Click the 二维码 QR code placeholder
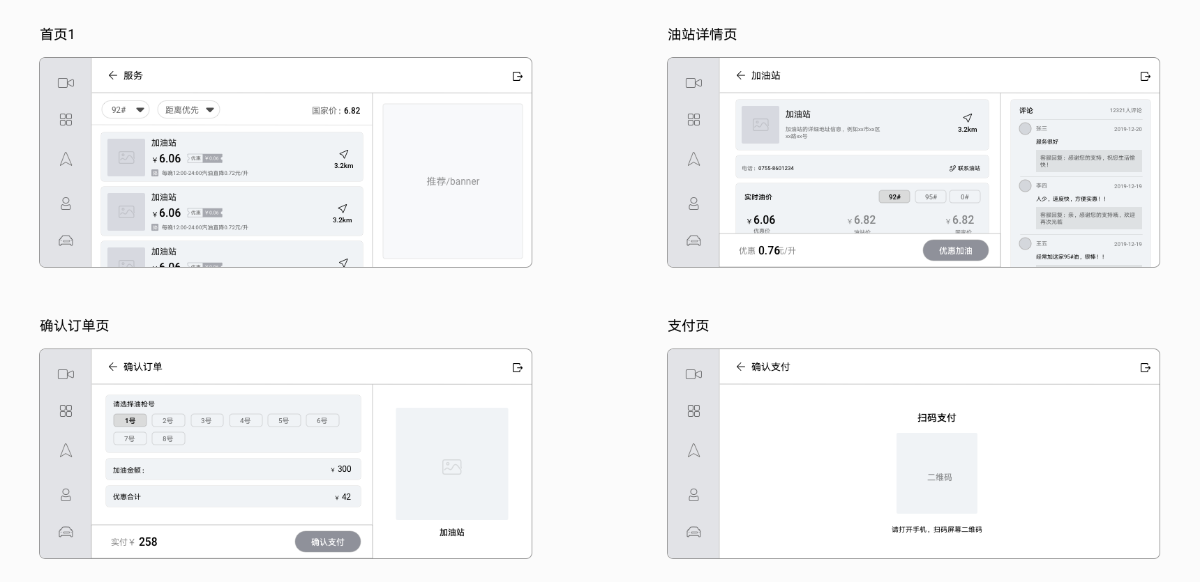 (x=937, y=473)
